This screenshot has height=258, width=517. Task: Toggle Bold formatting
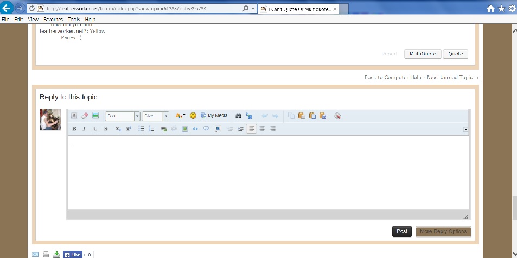pos(74,129)
